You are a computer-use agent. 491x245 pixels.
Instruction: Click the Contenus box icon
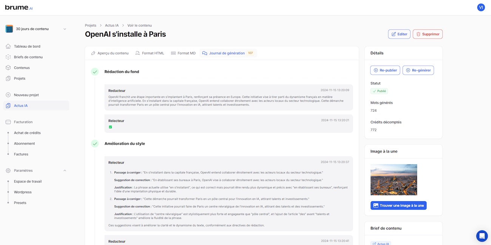8,68
